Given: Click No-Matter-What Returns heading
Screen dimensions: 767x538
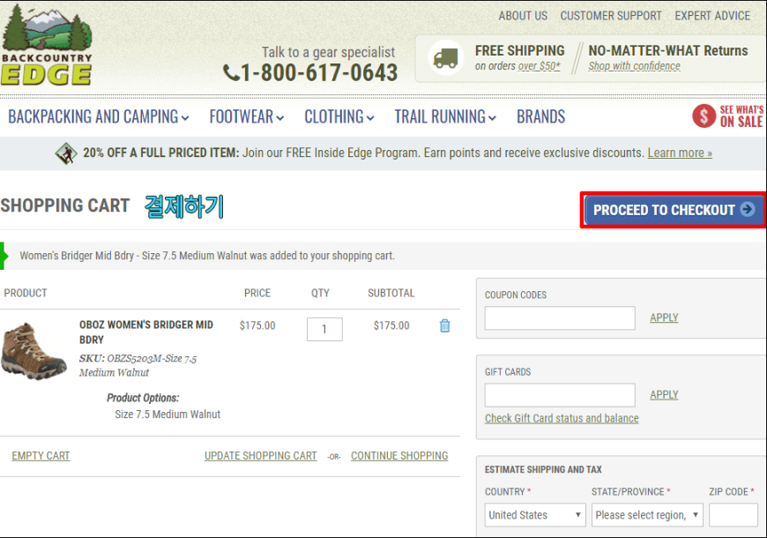Looking at the screenshot, I should pos(668,51).
